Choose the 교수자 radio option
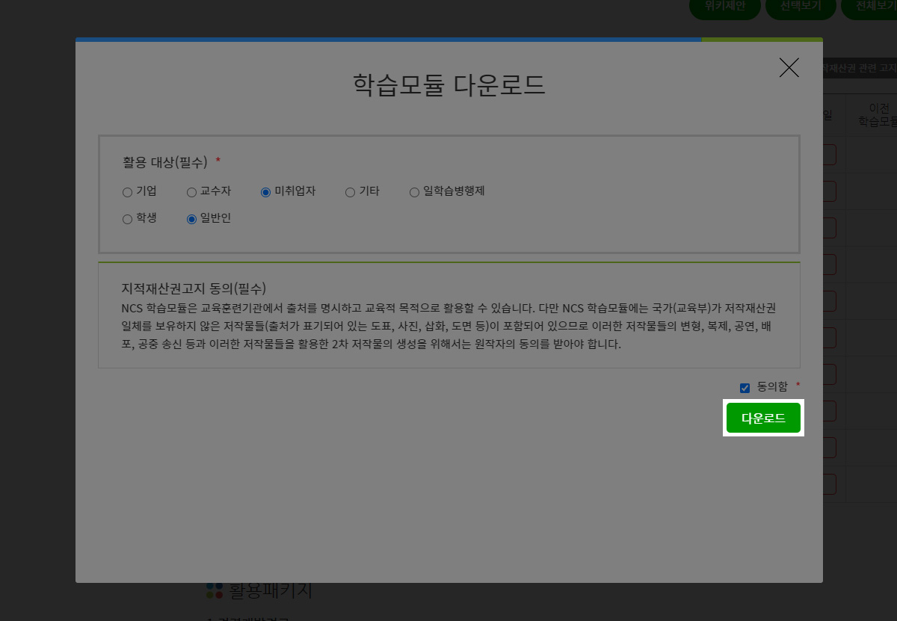The width and height of the screenshot is (897, 621). (191, 193)
